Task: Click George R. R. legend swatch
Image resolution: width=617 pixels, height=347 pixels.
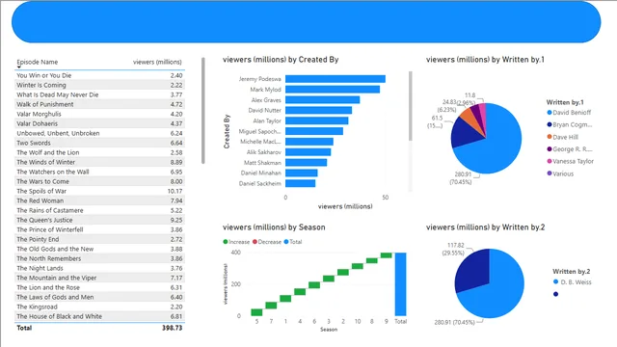Action: (x=550, y=149)
